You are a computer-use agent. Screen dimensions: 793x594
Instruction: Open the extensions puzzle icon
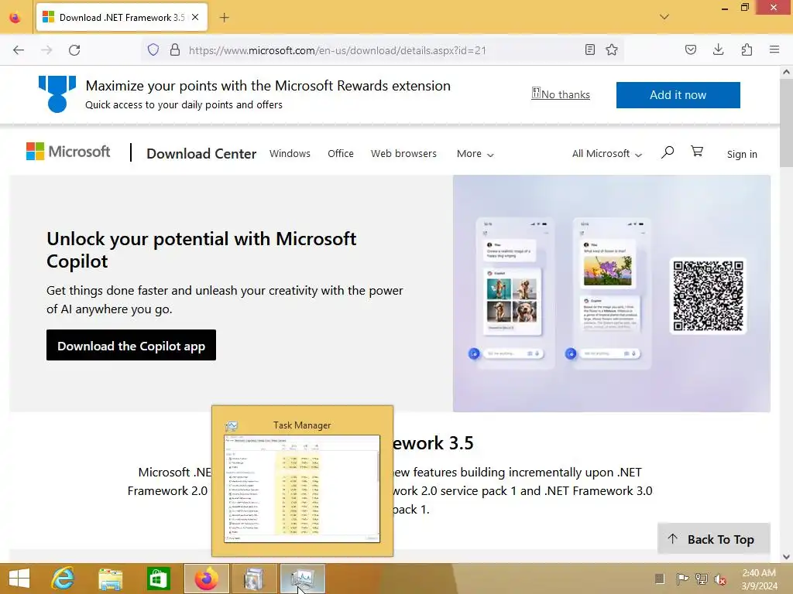tap(747, 49)
